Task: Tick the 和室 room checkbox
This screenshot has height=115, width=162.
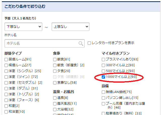Action: pyautogui.click(x=6, y=106)
